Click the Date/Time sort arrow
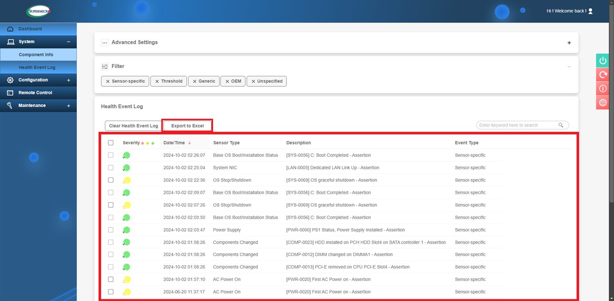Image resolution: width=614 pixels, height=301 pixels. click(189, 143)
